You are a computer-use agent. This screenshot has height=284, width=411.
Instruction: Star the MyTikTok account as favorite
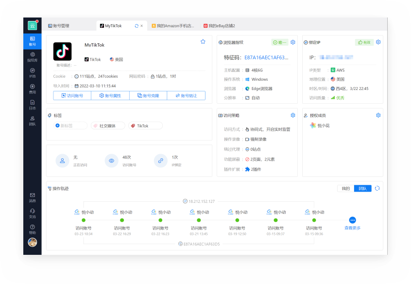[x=203, y=42]
